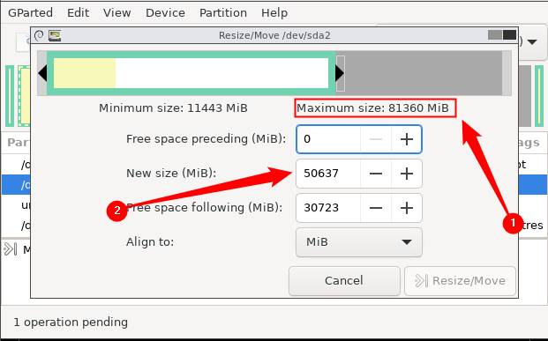Click the Free space following input field

(328, 208)
